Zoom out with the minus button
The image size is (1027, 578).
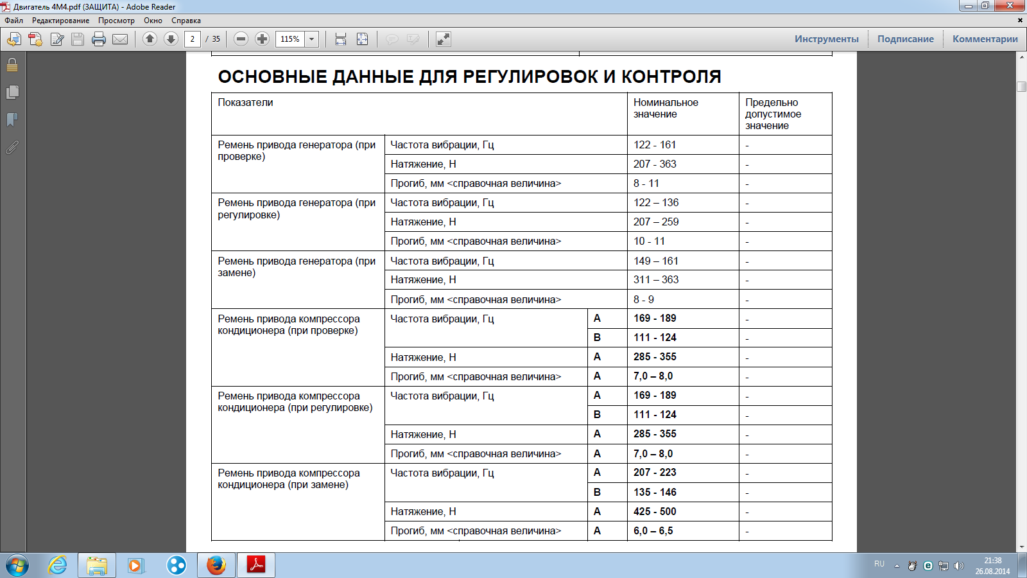coord(241,39)
